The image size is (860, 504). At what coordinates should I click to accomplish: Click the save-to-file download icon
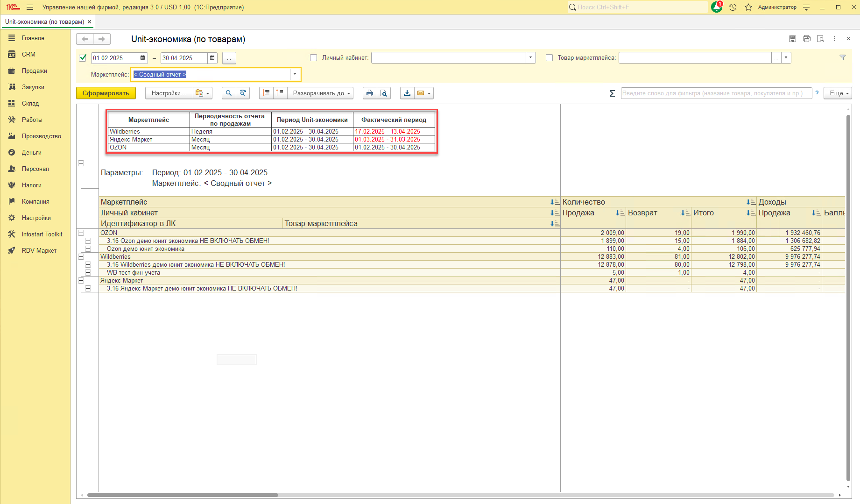pyautogui.click(x=407, y=93)
